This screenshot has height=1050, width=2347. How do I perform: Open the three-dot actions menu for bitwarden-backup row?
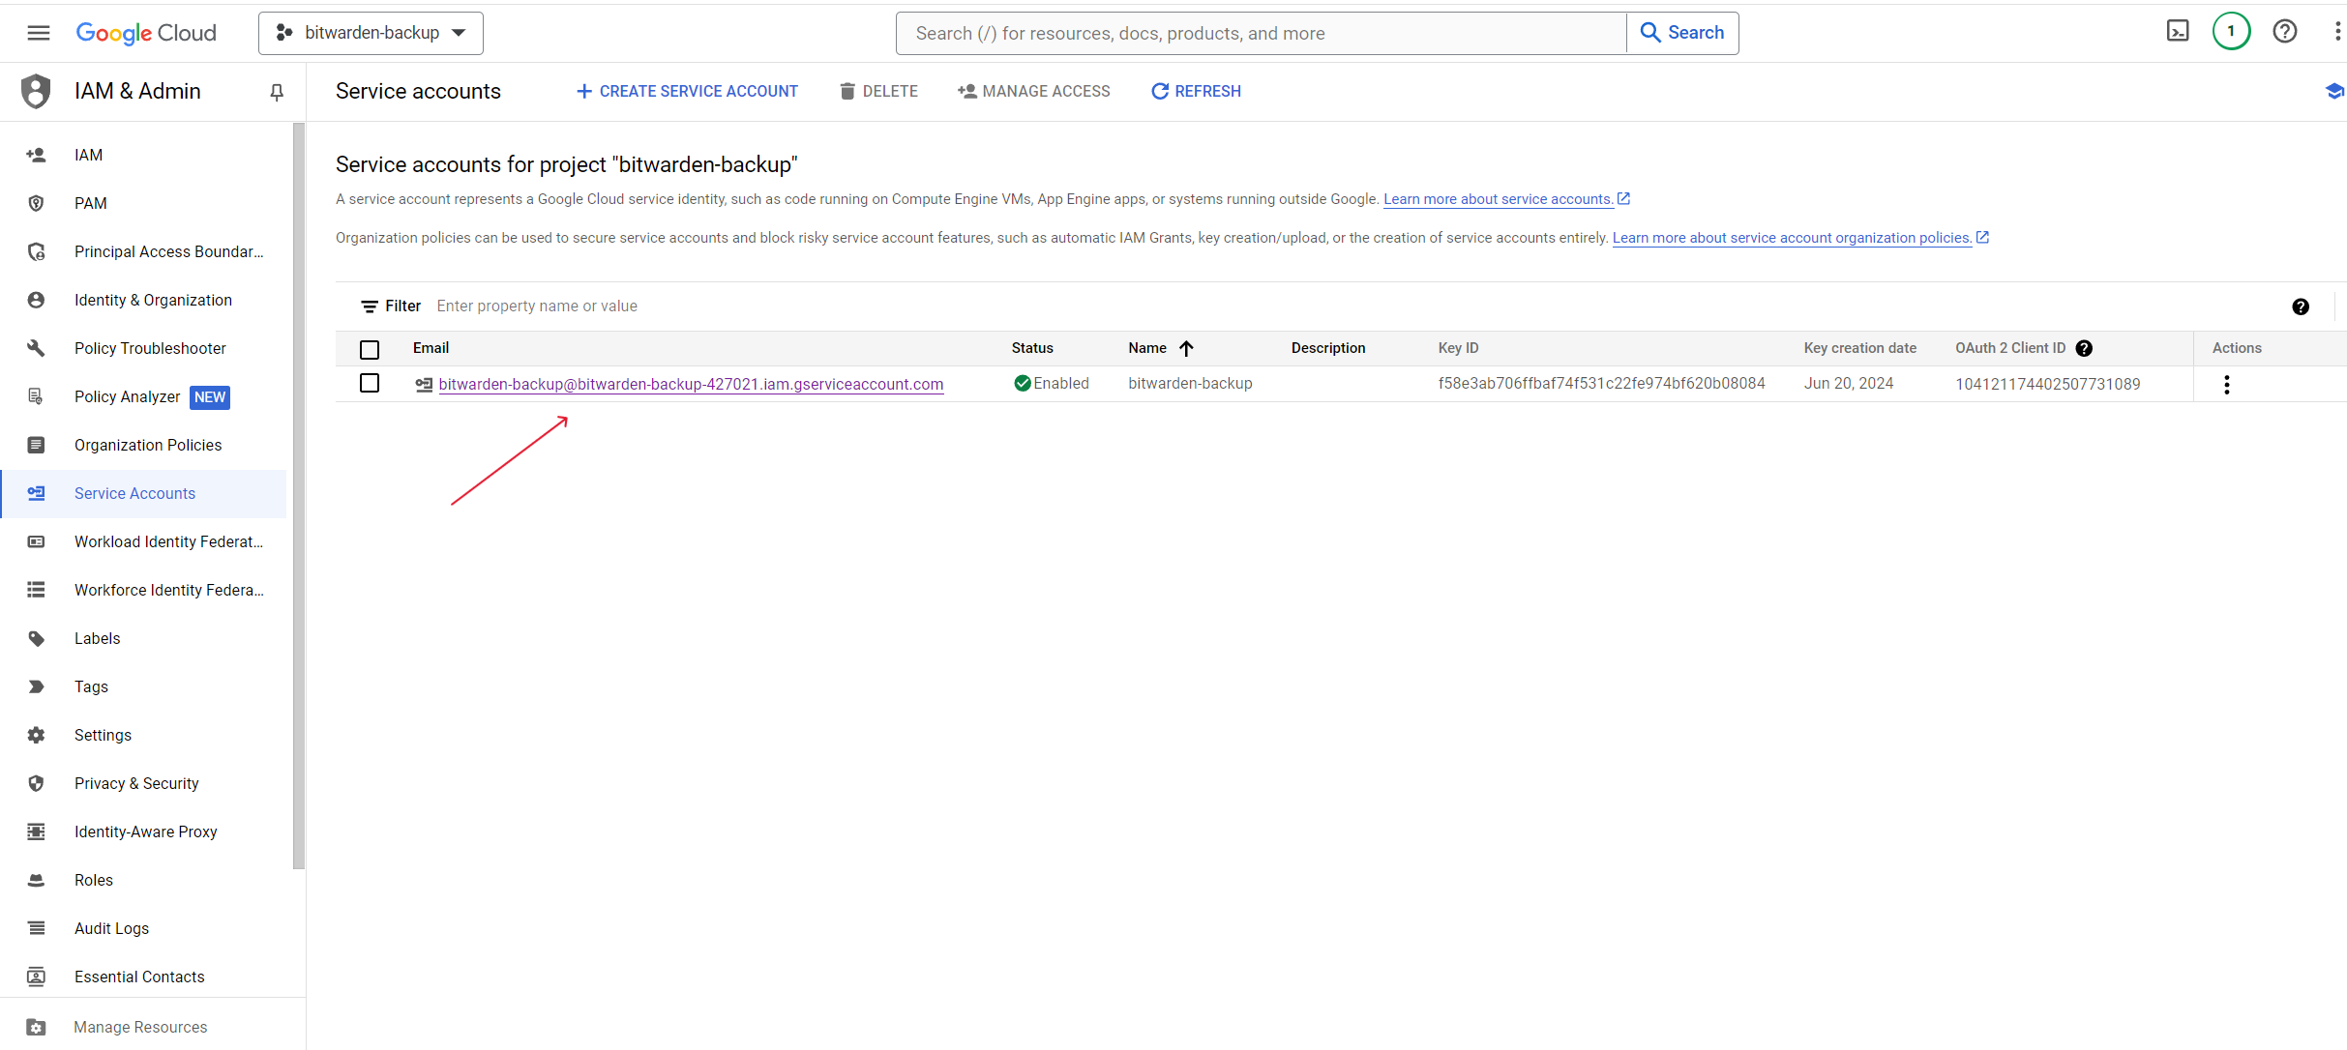click(x=2226, y=385)
